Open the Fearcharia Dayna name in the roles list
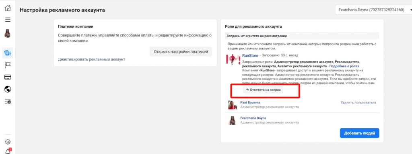412x154 pixels. [x=253, y=118]
